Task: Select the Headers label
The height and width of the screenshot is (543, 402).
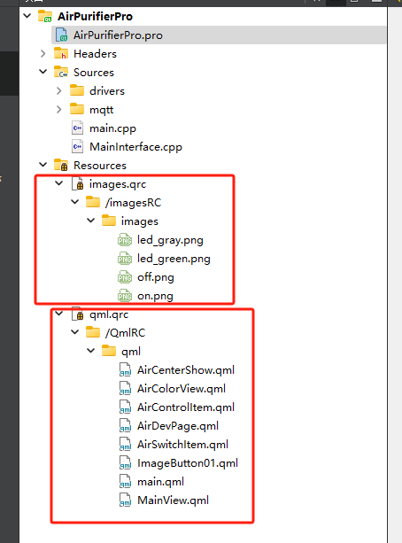Action: [x=95, y=54]
